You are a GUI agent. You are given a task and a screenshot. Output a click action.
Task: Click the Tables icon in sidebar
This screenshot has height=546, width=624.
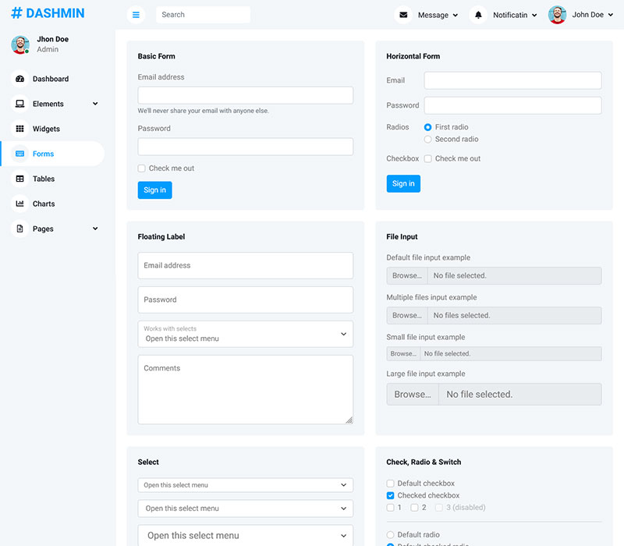click(20, 179)
